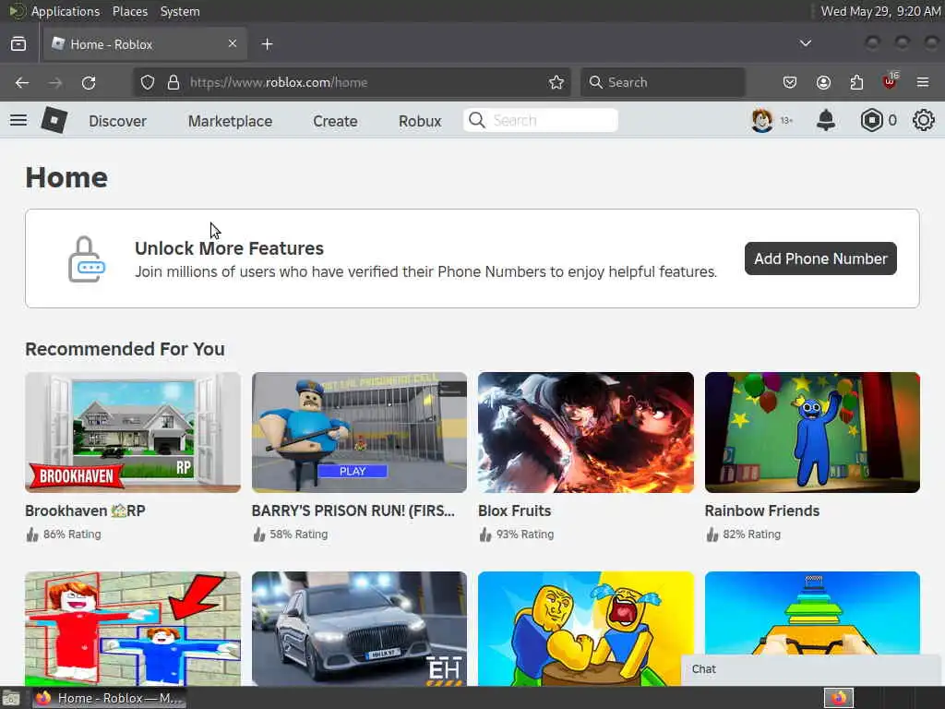Open the Firefox View tab icon

point(18,44)
